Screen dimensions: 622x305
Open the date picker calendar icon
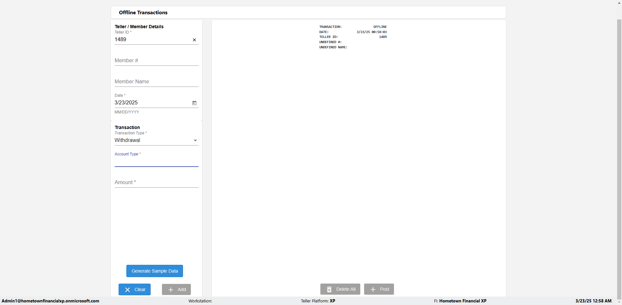click(x=194, y=103)
